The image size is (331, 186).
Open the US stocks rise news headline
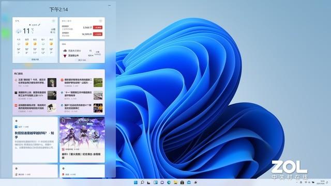[x=32, y=94]
